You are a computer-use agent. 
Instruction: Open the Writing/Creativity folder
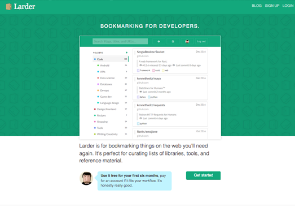point(107,134)
